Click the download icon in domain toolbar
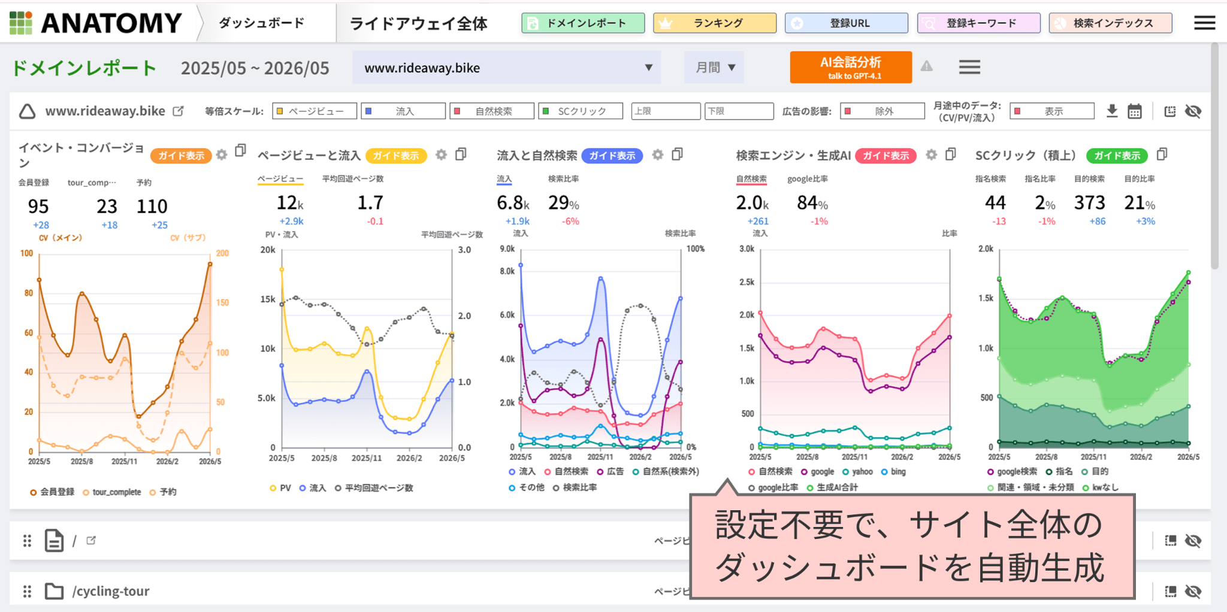Viewport: 1227px width, 612px height. pos(1112,111)
